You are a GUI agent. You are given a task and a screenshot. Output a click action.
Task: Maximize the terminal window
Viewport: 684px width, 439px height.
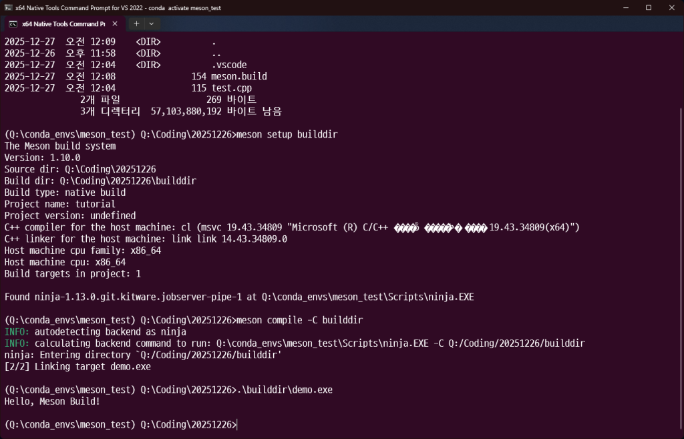pyautogui.click(x=648, y=7)
